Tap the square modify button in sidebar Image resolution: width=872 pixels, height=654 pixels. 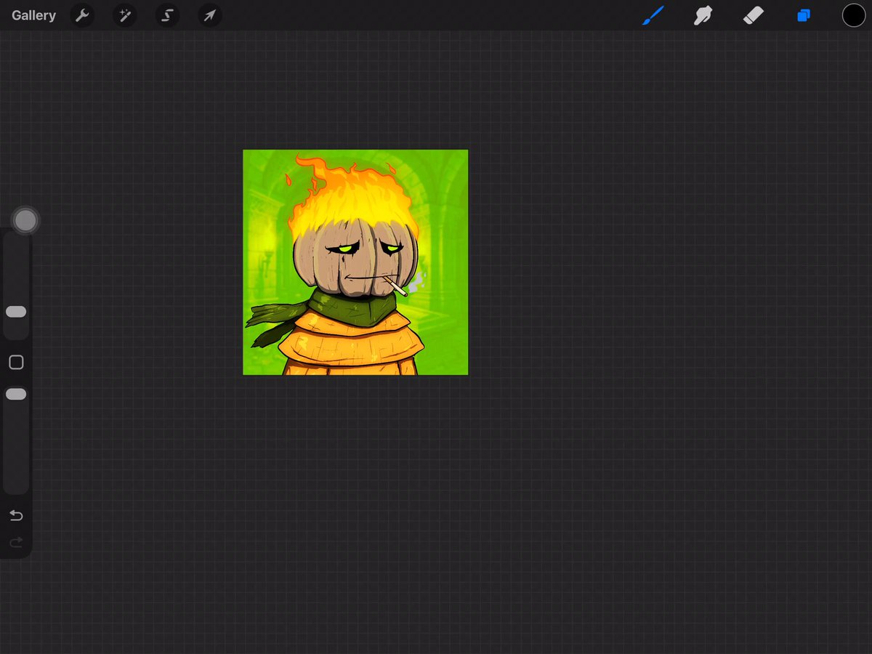point(16,362)
